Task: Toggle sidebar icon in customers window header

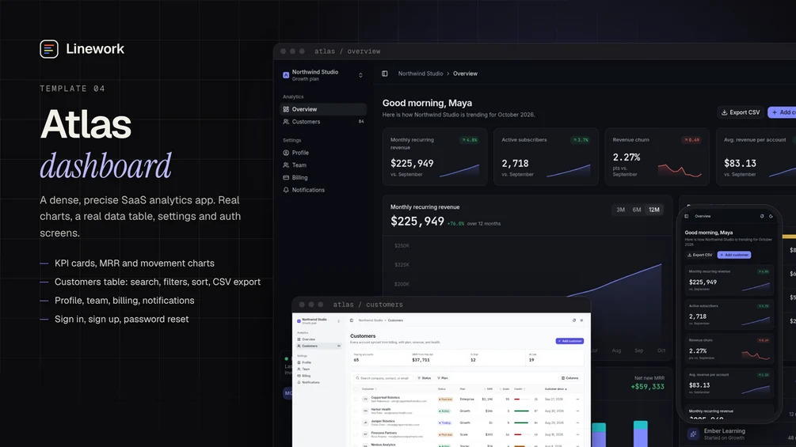Action: pyautogui.click(x=352, y=320)
